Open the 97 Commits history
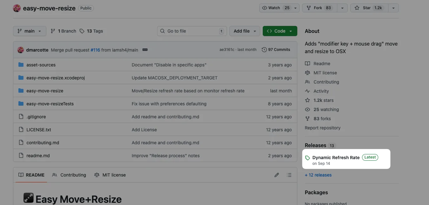 tap(276, 50)
